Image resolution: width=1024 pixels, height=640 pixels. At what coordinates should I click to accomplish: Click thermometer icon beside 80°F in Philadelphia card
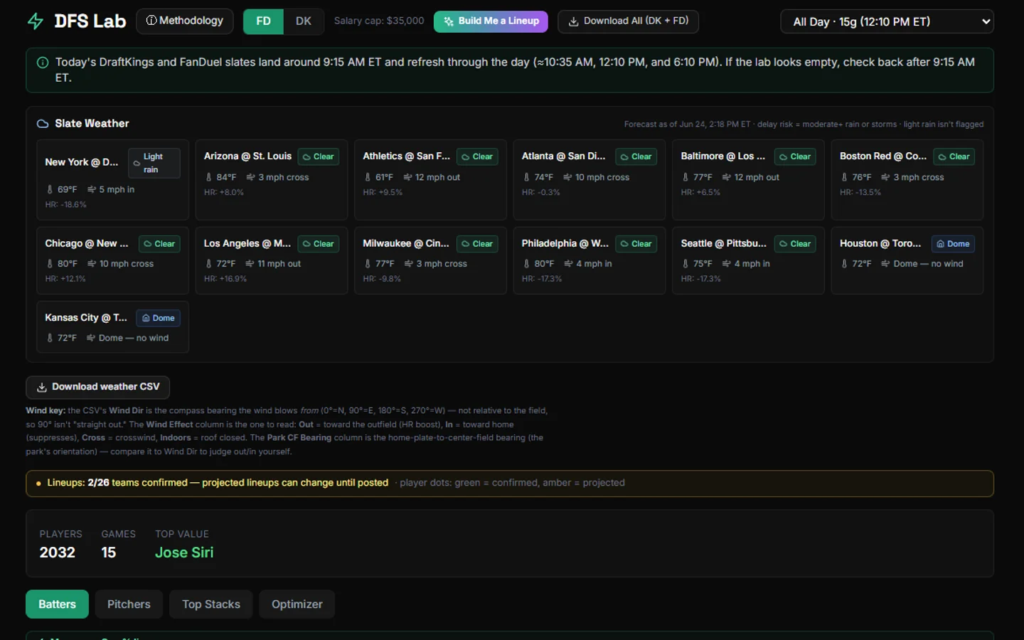pos(526,264)
